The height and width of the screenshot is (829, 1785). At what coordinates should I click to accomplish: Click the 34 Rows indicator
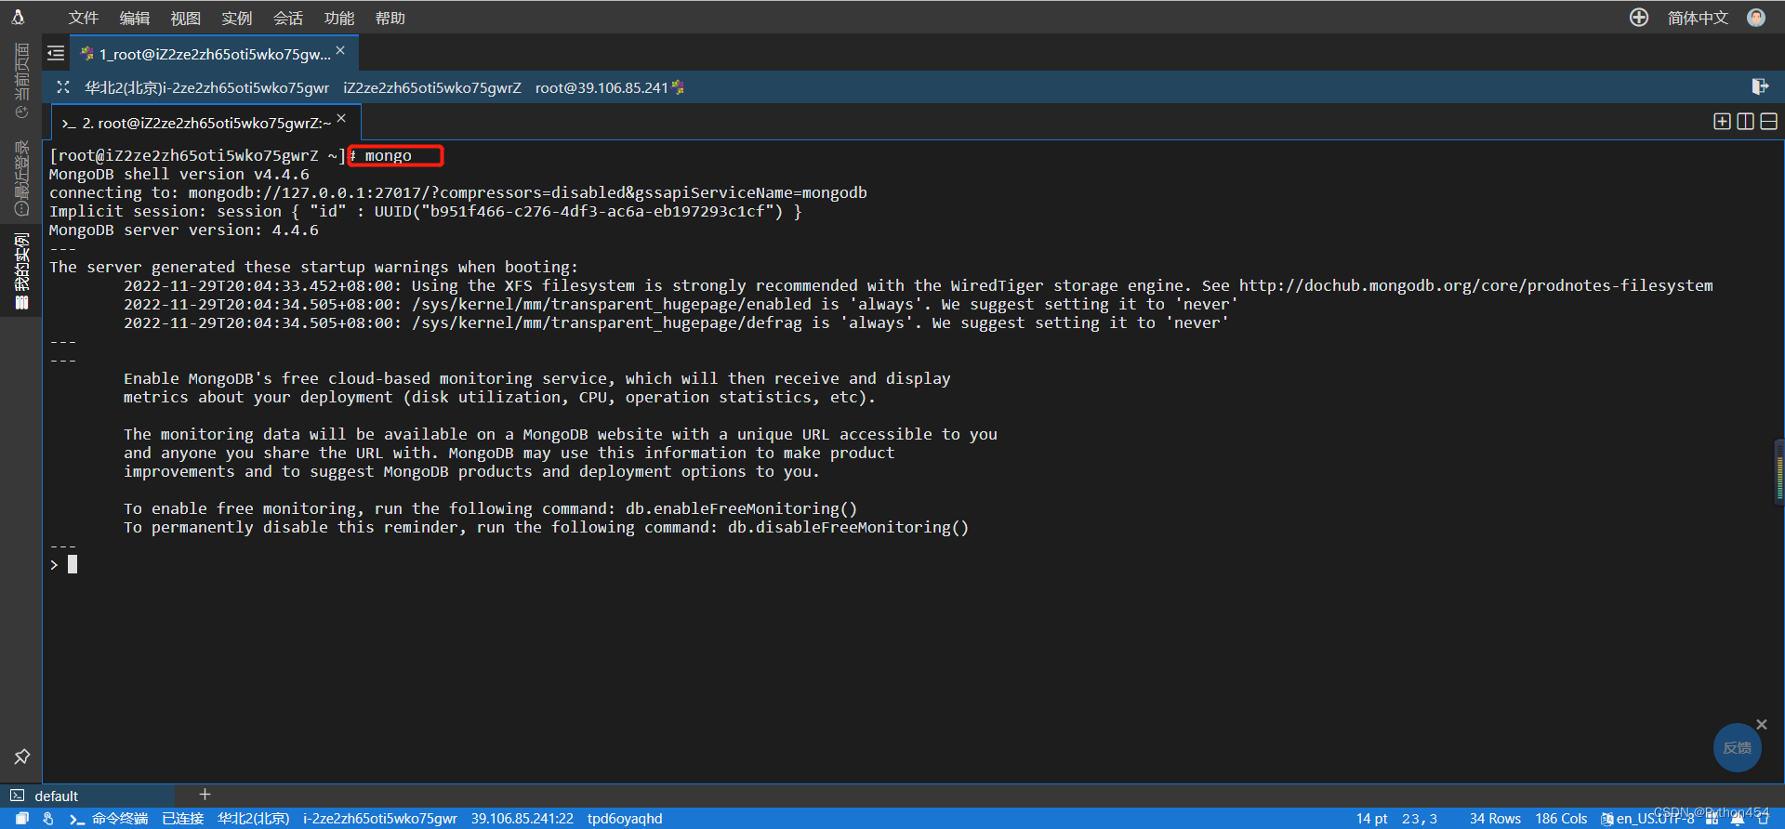click(1495, 818)
